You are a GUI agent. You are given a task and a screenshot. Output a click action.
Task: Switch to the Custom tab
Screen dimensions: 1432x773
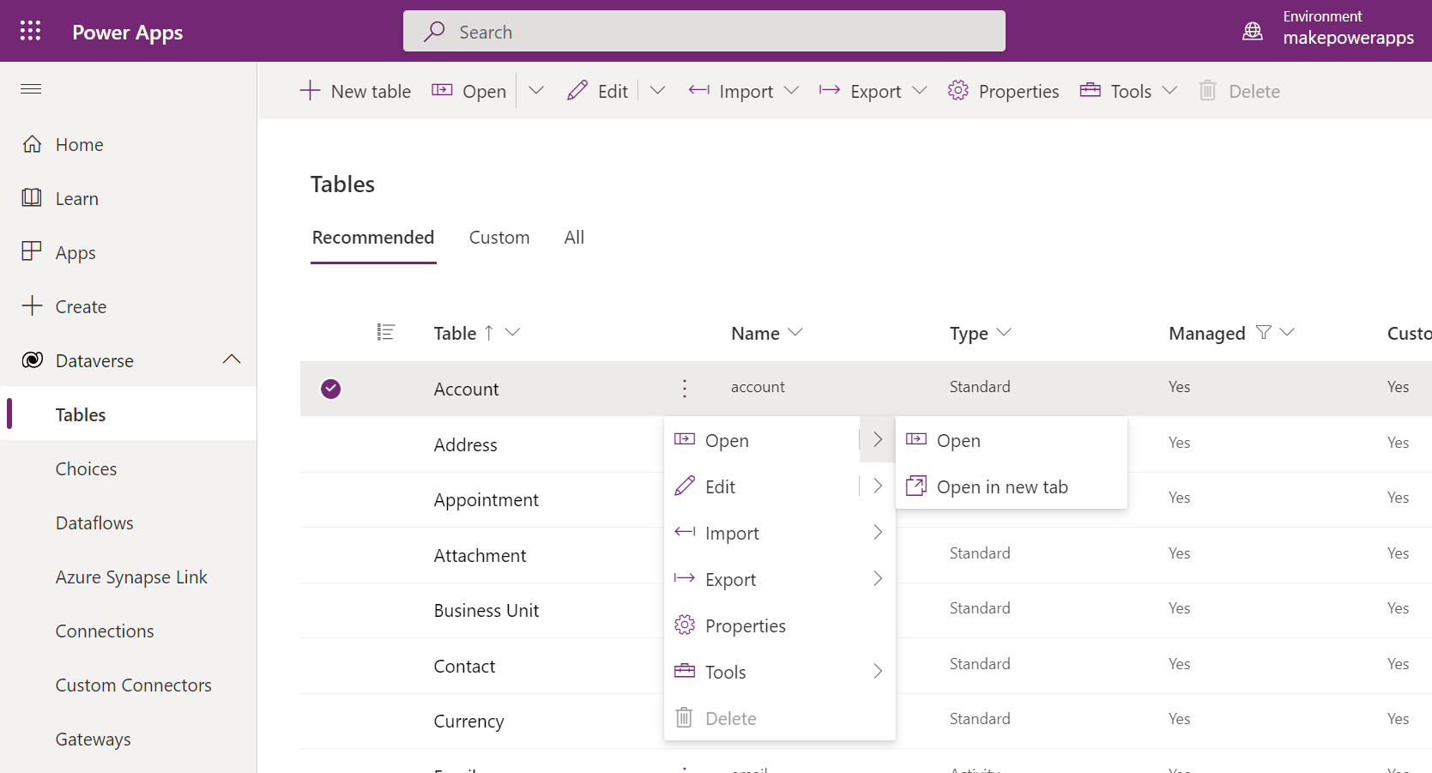tap(498, 238)
